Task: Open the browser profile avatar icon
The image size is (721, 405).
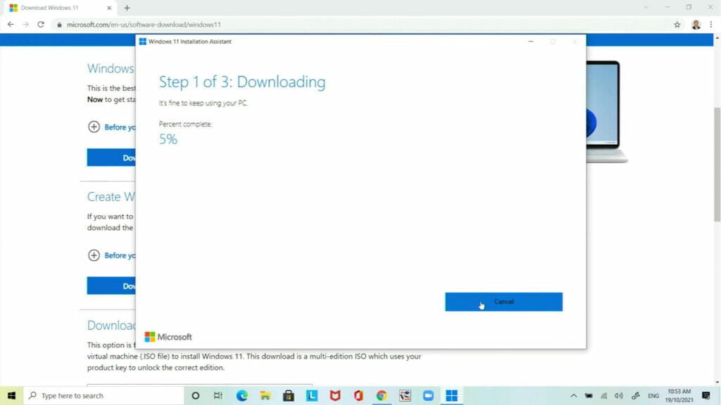Action: (x=696, y=24)
